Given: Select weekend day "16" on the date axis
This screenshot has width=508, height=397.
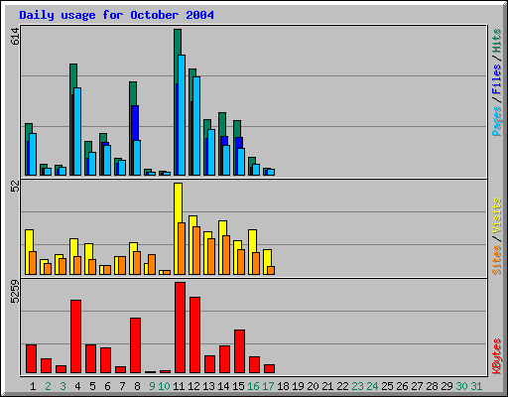Looking at the screenshot, I should tap(253, 386).
